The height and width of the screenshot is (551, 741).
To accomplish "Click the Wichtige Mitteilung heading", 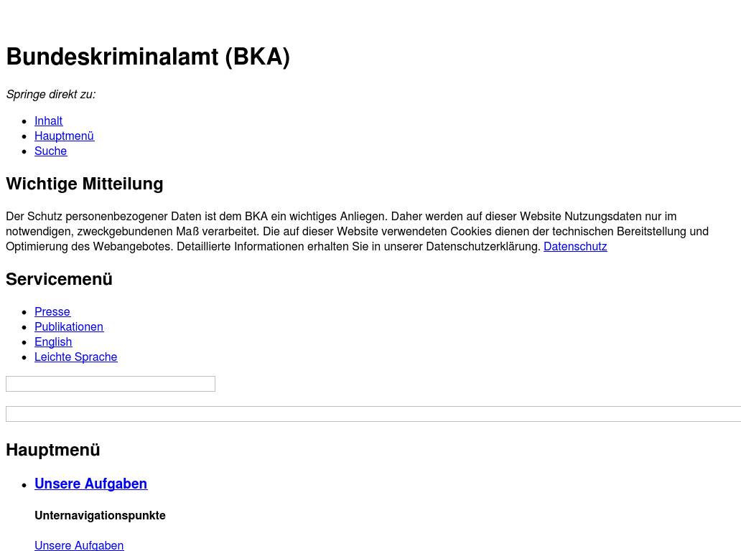I will 85,184.
